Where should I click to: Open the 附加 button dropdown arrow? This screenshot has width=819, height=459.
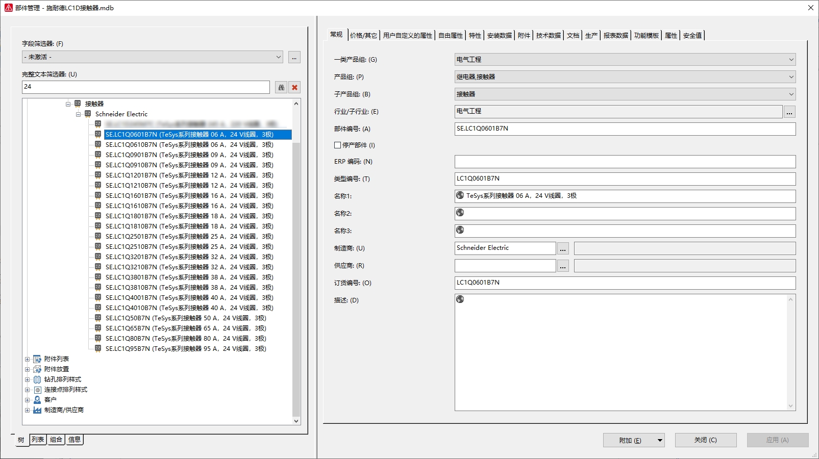660,440
